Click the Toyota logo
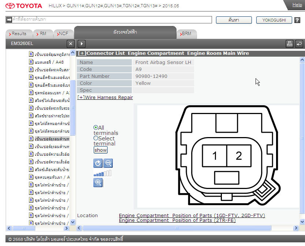305x246 pixels. 24,6
